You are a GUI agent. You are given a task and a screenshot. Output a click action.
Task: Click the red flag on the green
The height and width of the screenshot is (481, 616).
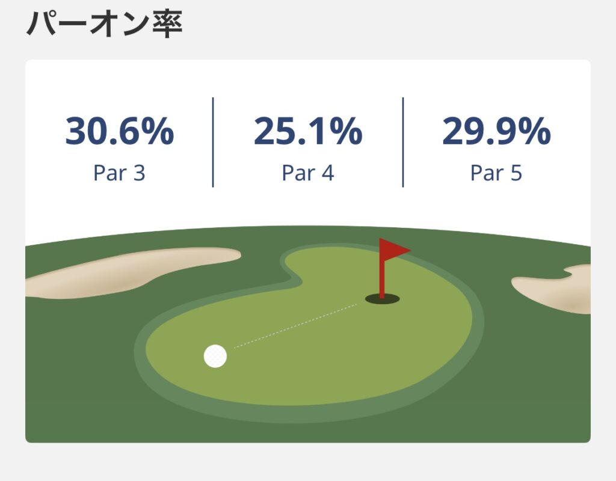coord(395,248)
